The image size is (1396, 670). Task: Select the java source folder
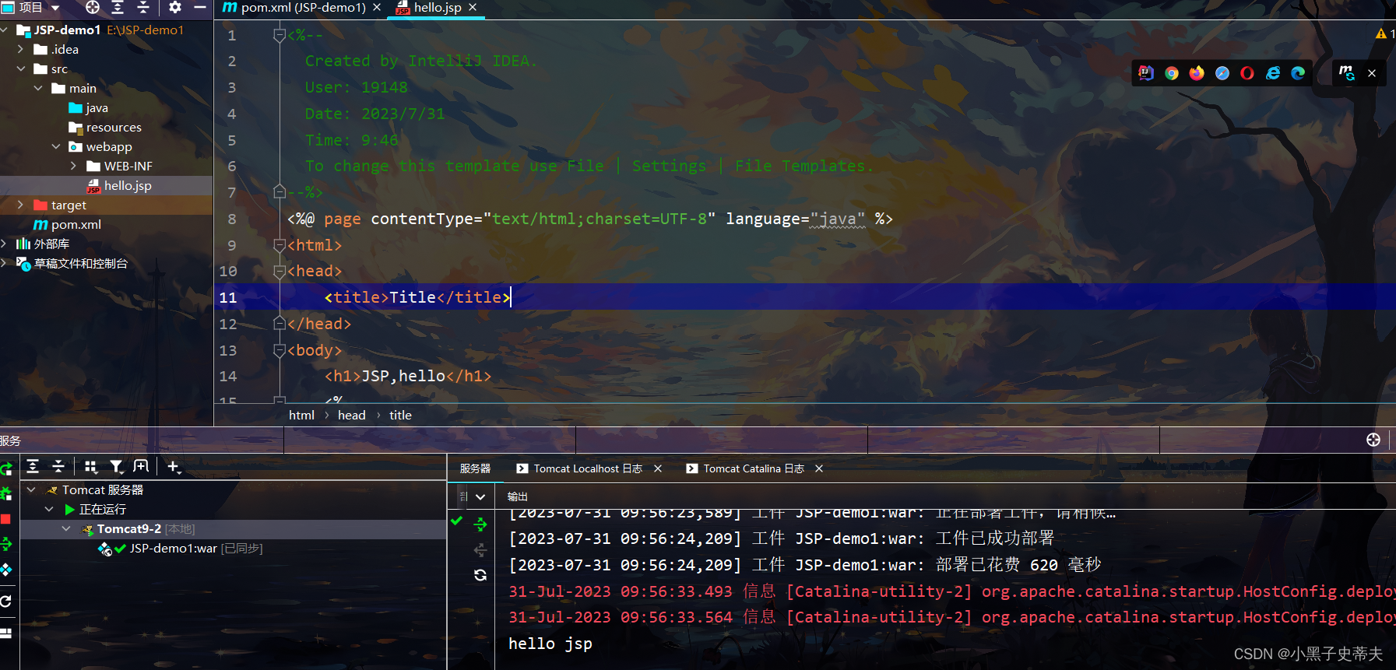click(x=88, y=107)
